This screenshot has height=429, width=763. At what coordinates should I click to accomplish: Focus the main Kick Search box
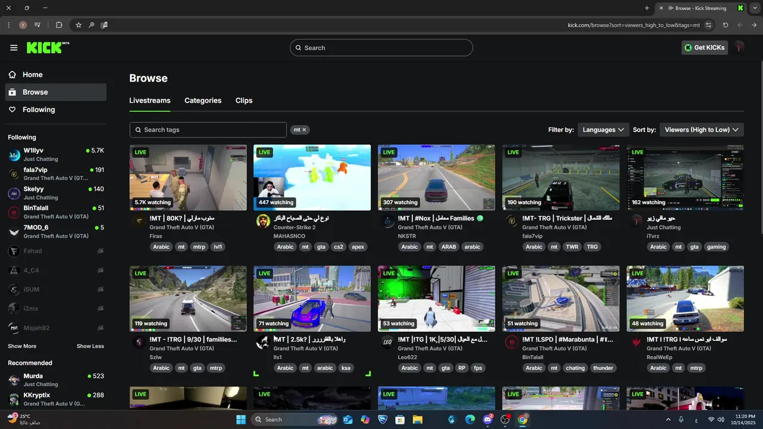pyautogui.click(x=381, y=48)
